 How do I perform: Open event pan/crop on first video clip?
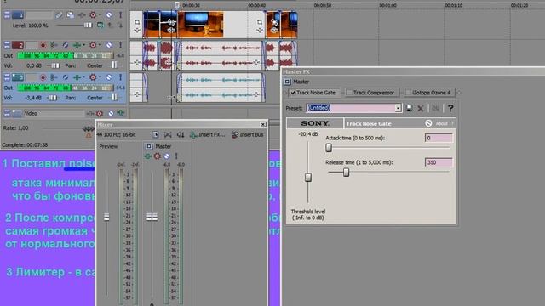point(137,22)
